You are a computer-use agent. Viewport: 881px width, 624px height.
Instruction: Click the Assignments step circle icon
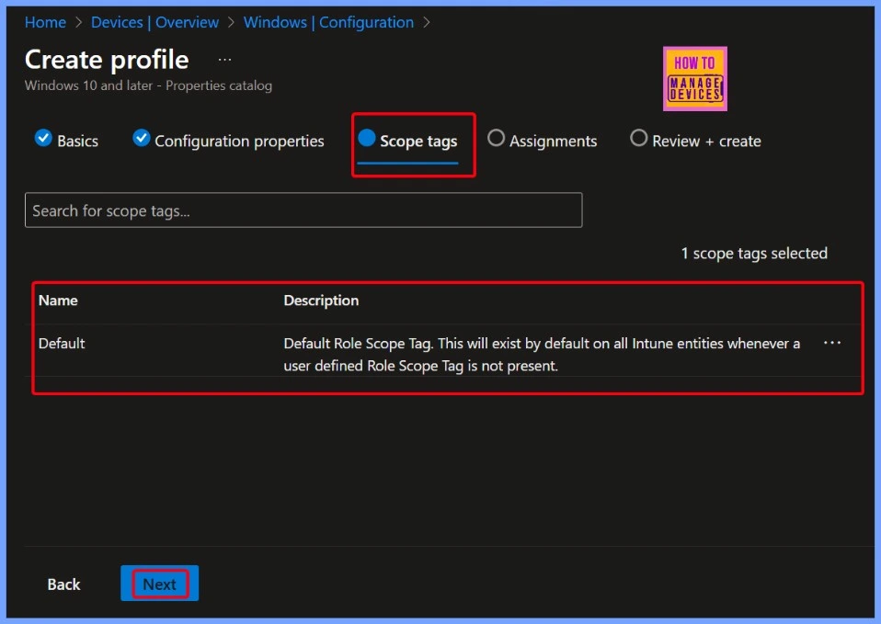[x=496, y=138]
